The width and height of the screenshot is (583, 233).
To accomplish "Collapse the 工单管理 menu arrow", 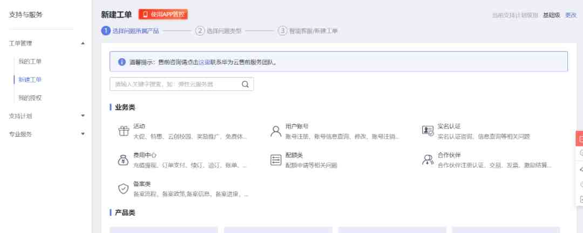I will tap(83, 44).
